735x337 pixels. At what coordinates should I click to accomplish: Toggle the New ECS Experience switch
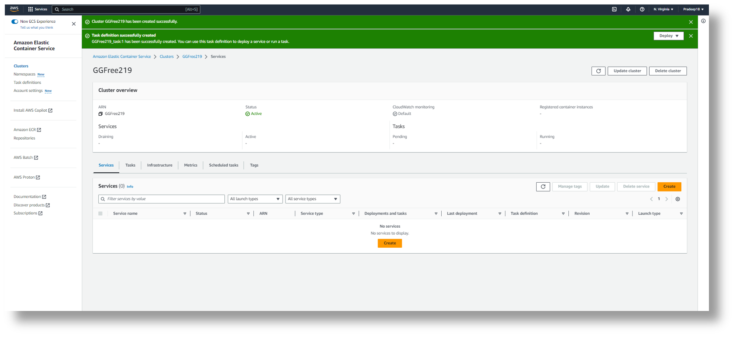[15, 22]
